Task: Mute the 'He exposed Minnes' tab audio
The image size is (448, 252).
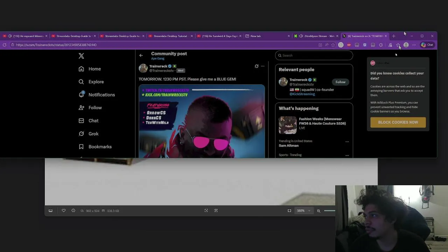Action: point(10,36)
